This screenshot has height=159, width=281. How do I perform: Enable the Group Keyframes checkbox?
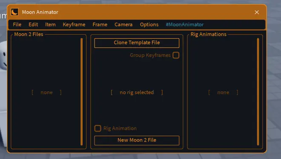click(176, 55)
